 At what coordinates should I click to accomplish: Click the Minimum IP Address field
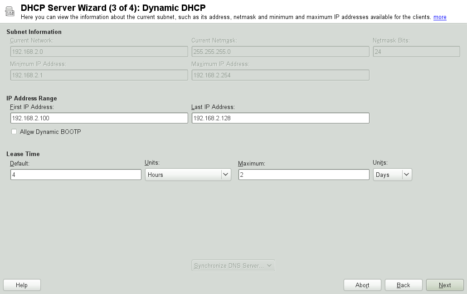coord(99,75)
